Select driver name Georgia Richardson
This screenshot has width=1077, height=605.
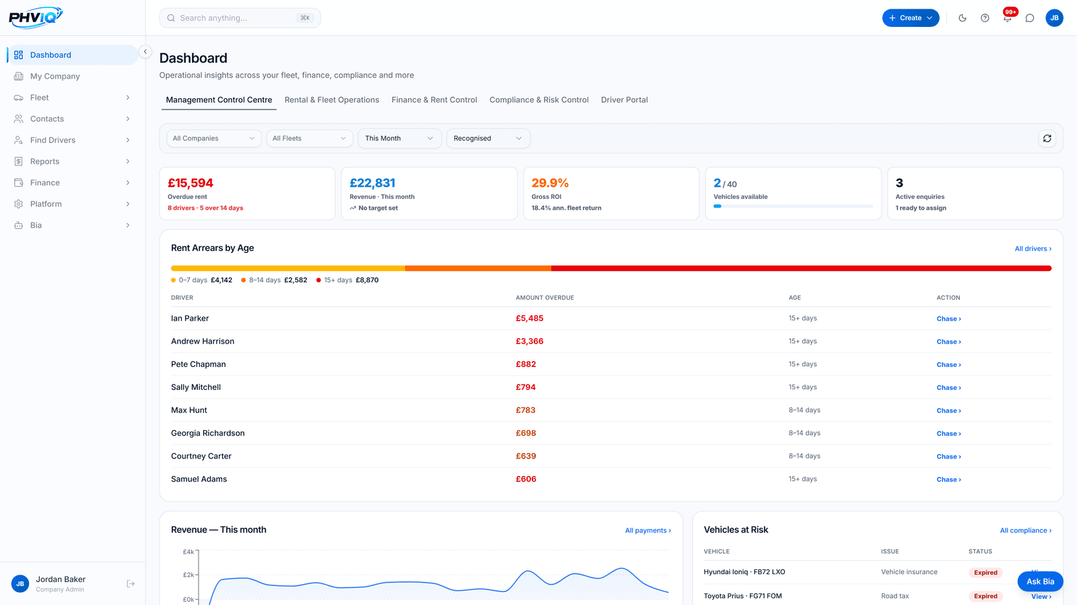click(x=208, y=434)
